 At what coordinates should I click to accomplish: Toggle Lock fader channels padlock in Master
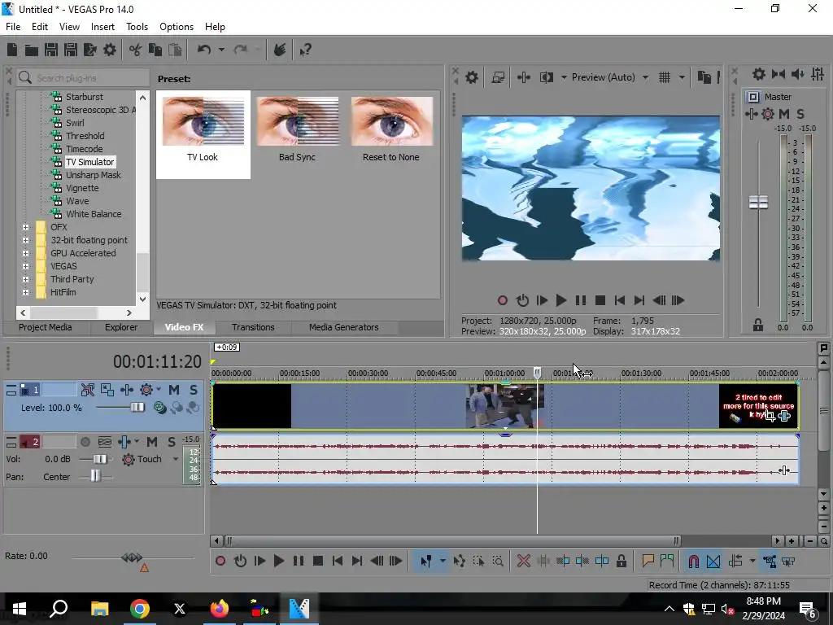[x=758, y=326]
